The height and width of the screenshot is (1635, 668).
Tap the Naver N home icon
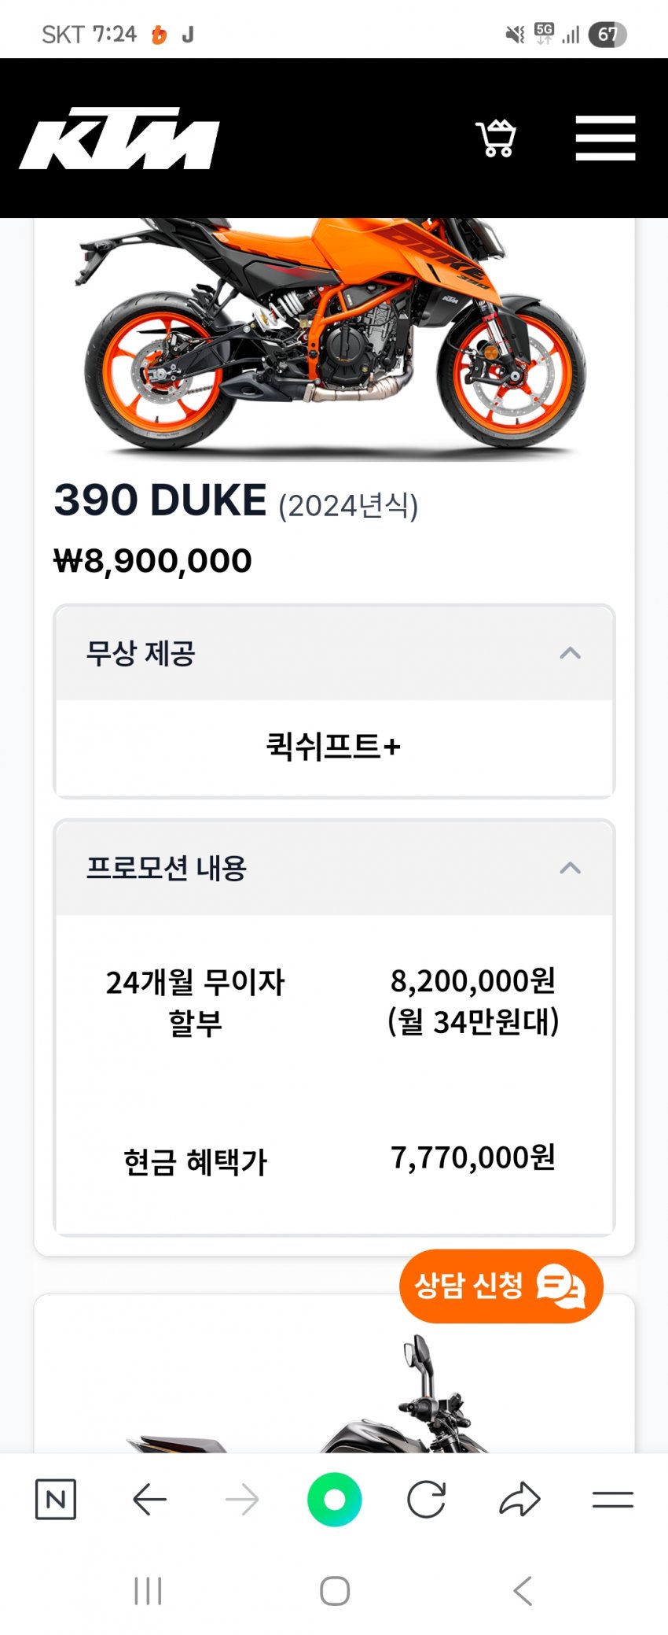(56, 1499)
